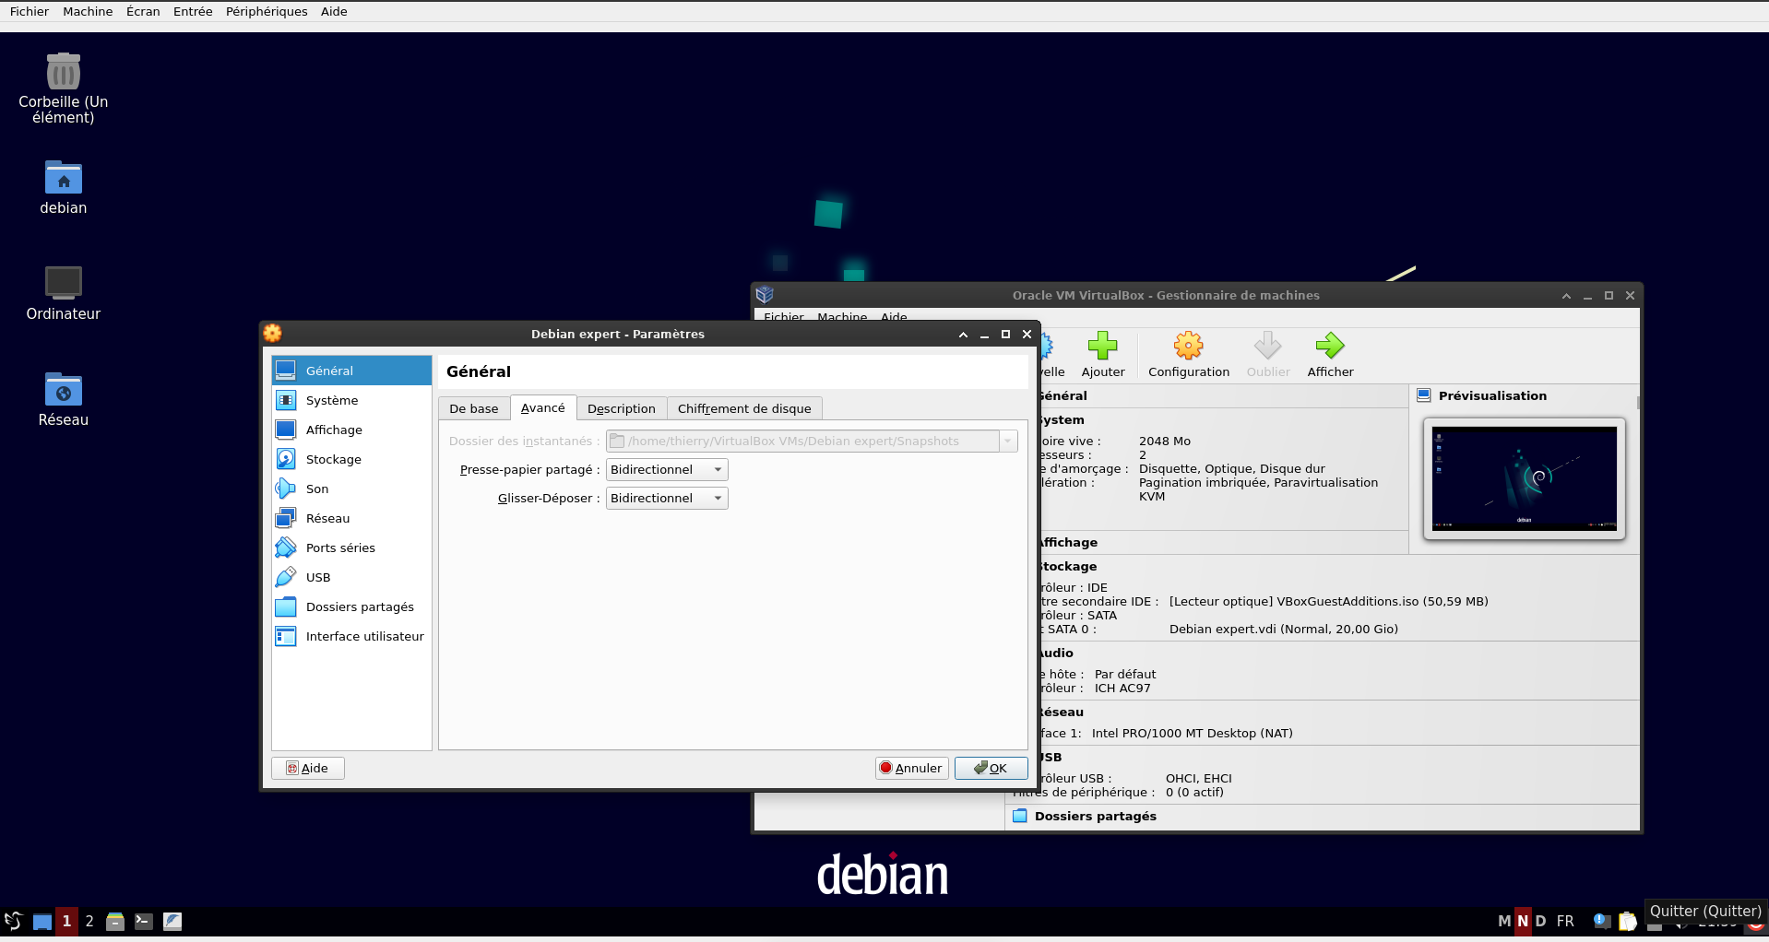The height and width of the screenshot is (942, 1769).
Task: Cancel with the Annuler button
Action: [x=911, y=768]
